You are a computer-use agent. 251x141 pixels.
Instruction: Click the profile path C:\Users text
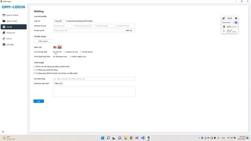79,21
